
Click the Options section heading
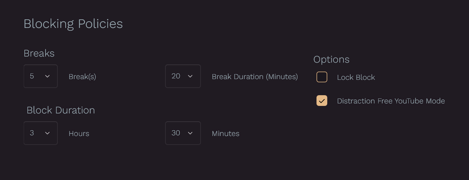[331, 59]
